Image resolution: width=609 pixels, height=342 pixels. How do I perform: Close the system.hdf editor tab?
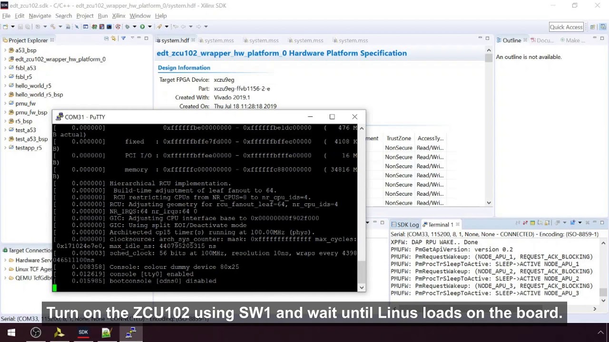click(x=192, y=40)
